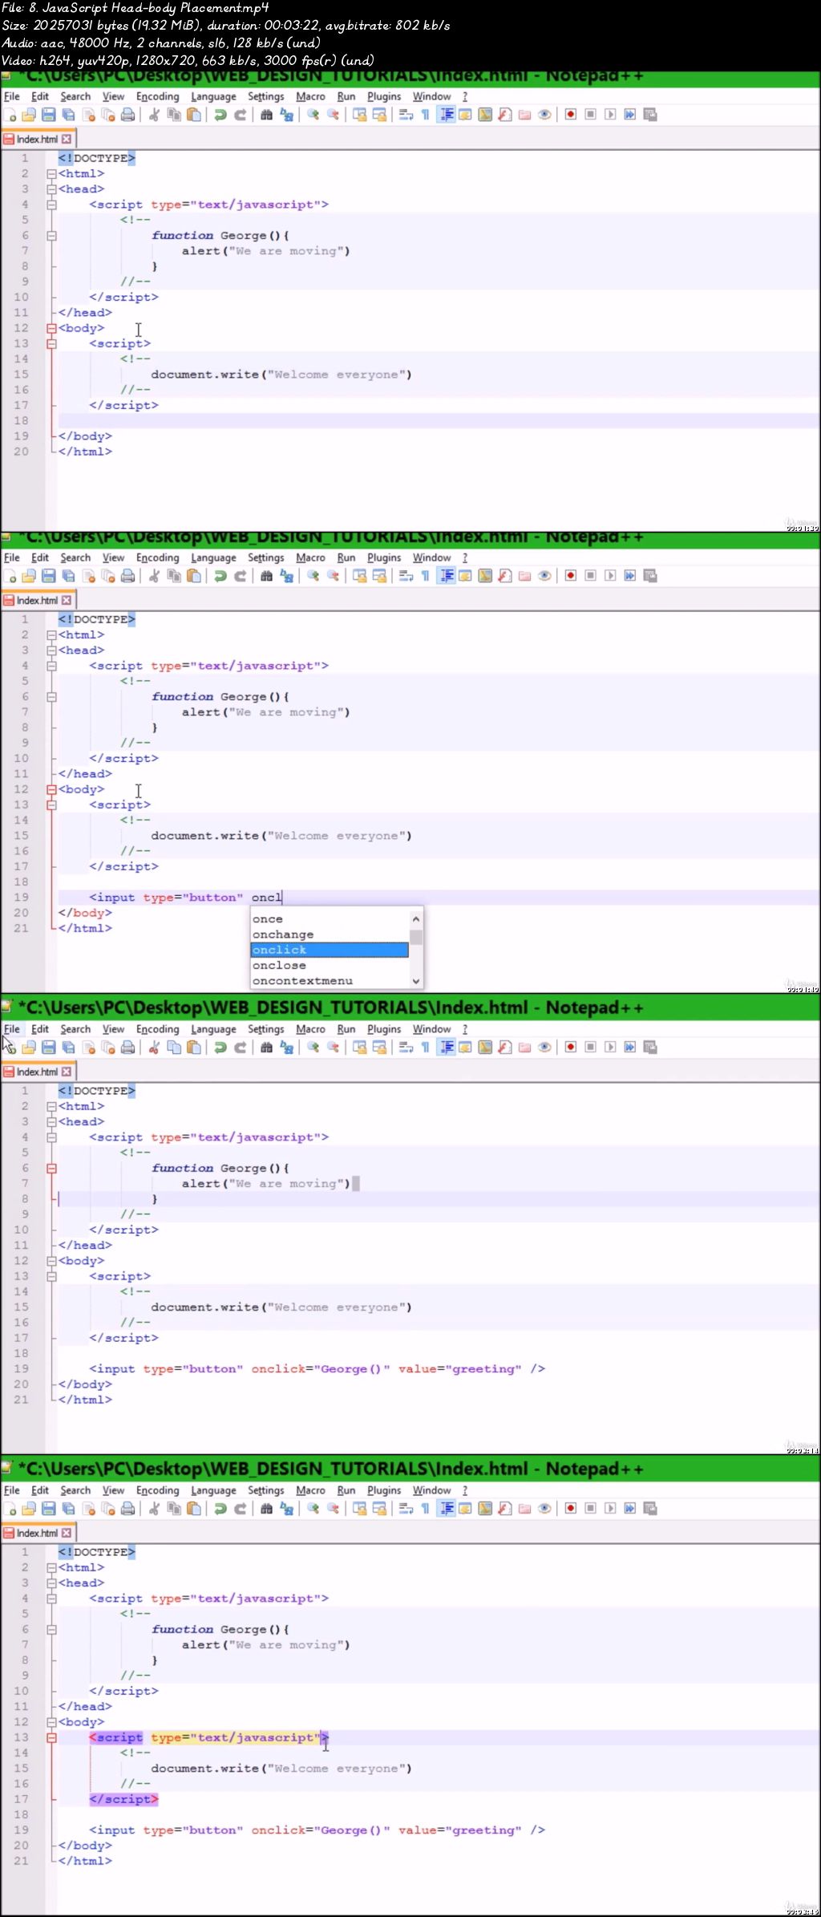Open the Encoding menu in the top frame
821x1917 pixels.
[x=158, y=96]
